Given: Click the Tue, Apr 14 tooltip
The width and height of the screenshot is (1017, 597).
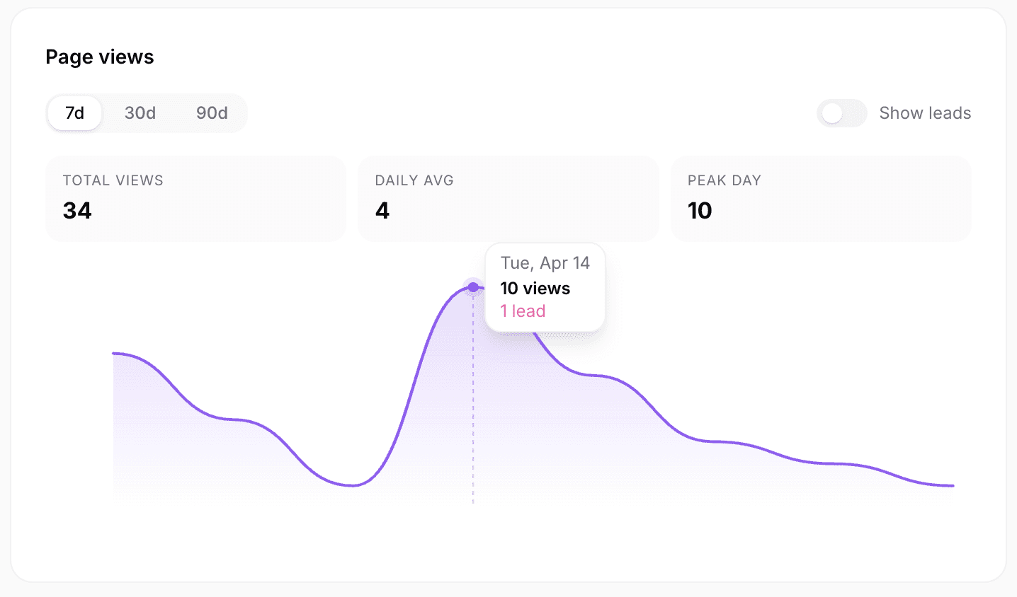Looking at the screenshot, I should click(x=545, y=262).
